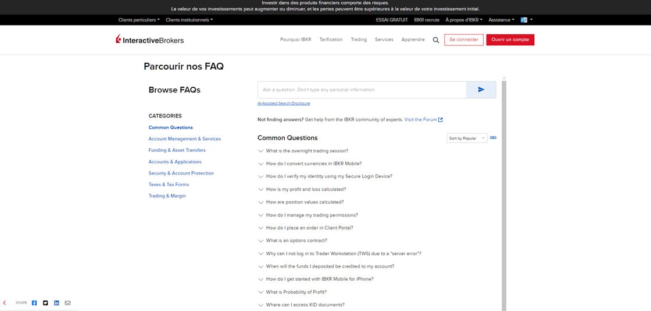
Task: Open Trading menu in main navigation
Action: pyautogui.click(x=359, y=40)
